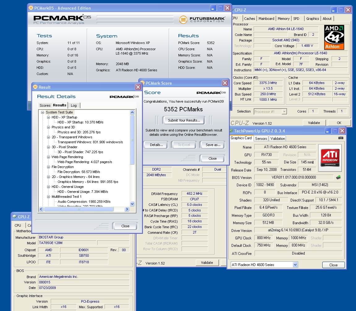The width and height of the screenshot is (356, 311).
Task: Click Submit Your Results button
Action: point(184,120)
